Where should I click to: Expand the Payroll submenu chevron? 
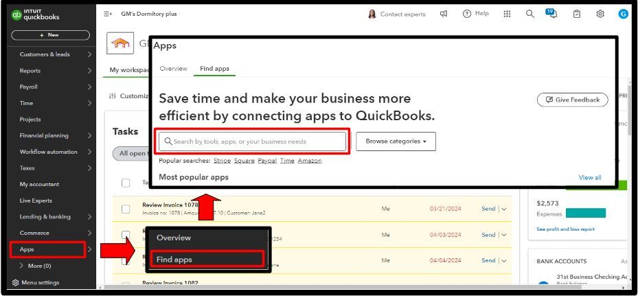(x=89, y=87)
